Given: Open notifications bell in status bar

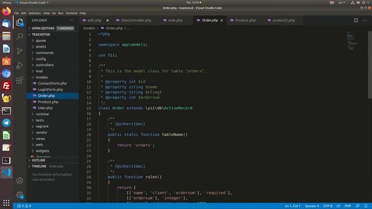Looking at the screenshot, I should 366,206.
